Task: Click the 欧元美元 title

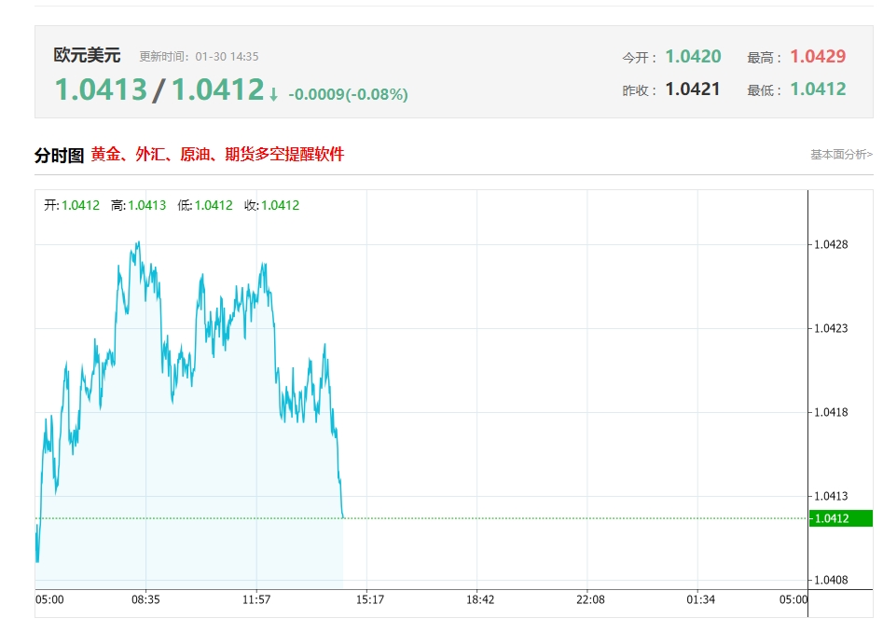Action: click(x=87, y=55)
